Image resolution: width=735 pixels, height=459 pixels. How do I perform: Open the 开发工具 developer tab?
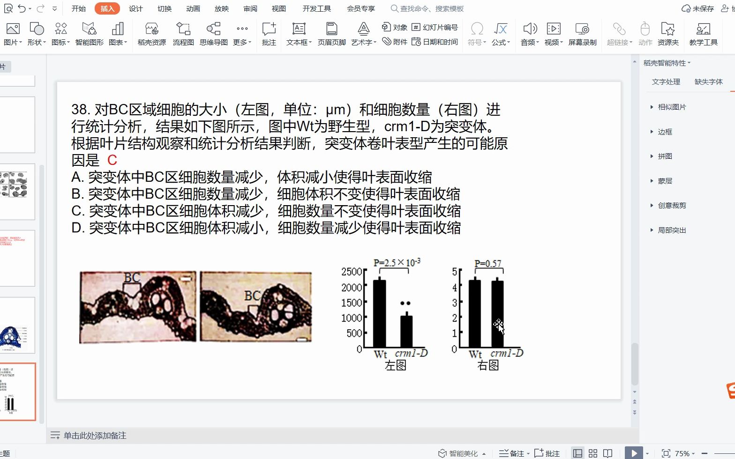pos(316,8)
